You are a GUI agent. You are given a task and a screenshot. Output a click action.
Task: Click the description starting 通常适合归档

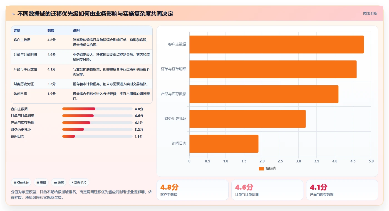click(111, 96)
